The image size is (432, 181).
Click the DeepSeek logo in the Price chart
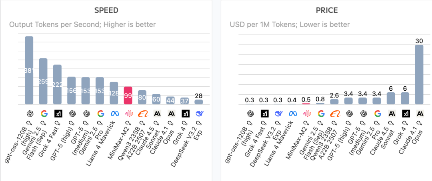coord(278,113)
